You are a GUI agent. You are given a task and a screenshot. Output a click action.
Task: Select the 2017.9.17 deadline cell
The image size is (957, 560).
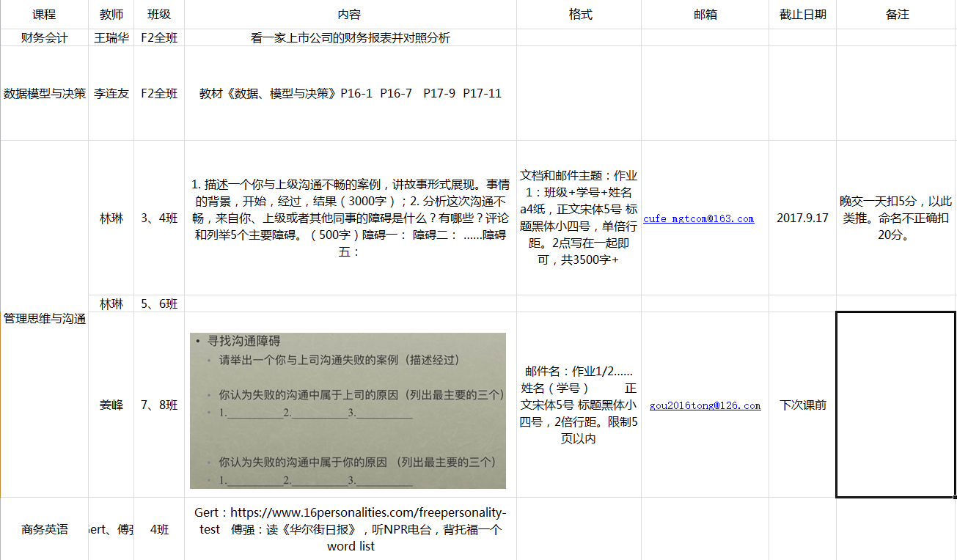[802, 218]
